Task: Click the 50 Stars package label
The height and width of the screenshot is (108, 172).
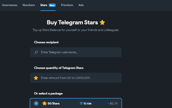Action: click(x=54, y=103)
